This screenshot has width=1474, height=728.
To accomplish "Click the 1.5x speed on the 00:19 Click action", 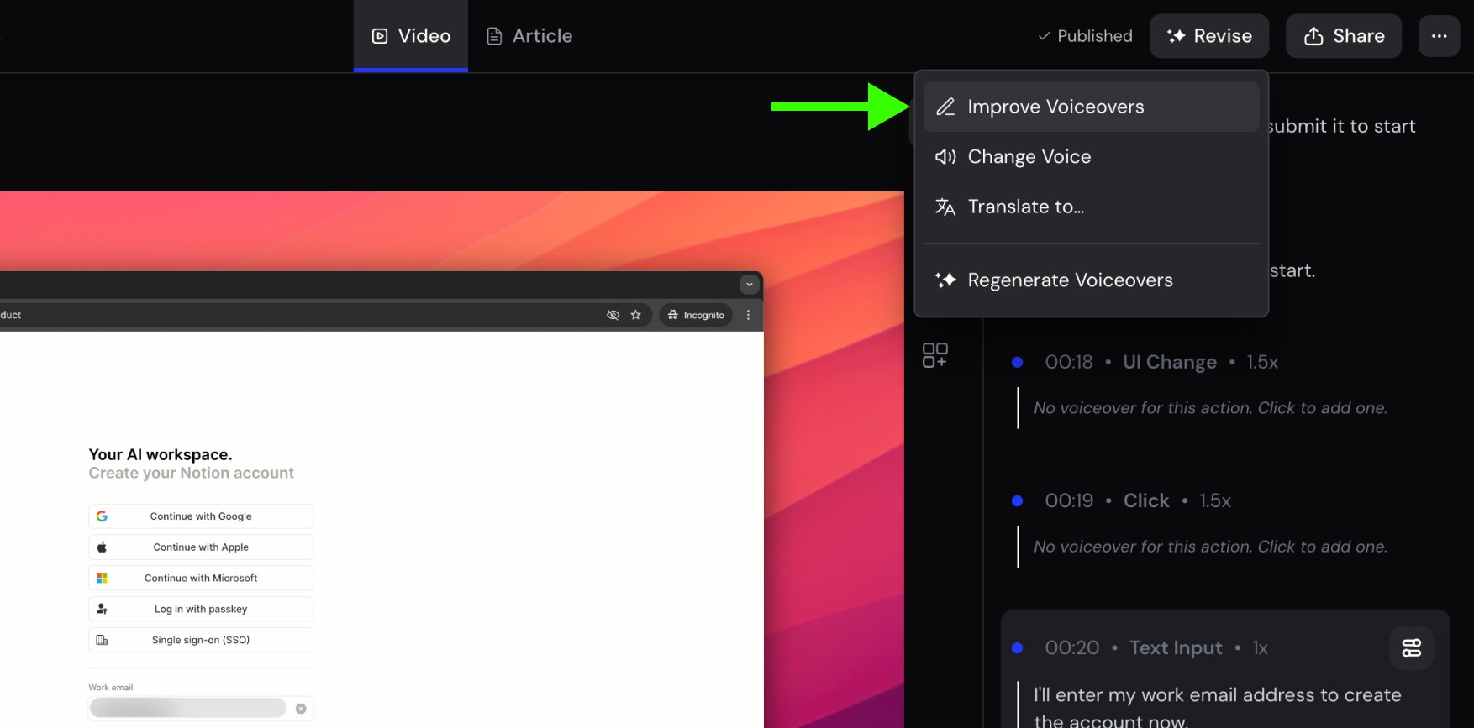I will click(1215, 500).
